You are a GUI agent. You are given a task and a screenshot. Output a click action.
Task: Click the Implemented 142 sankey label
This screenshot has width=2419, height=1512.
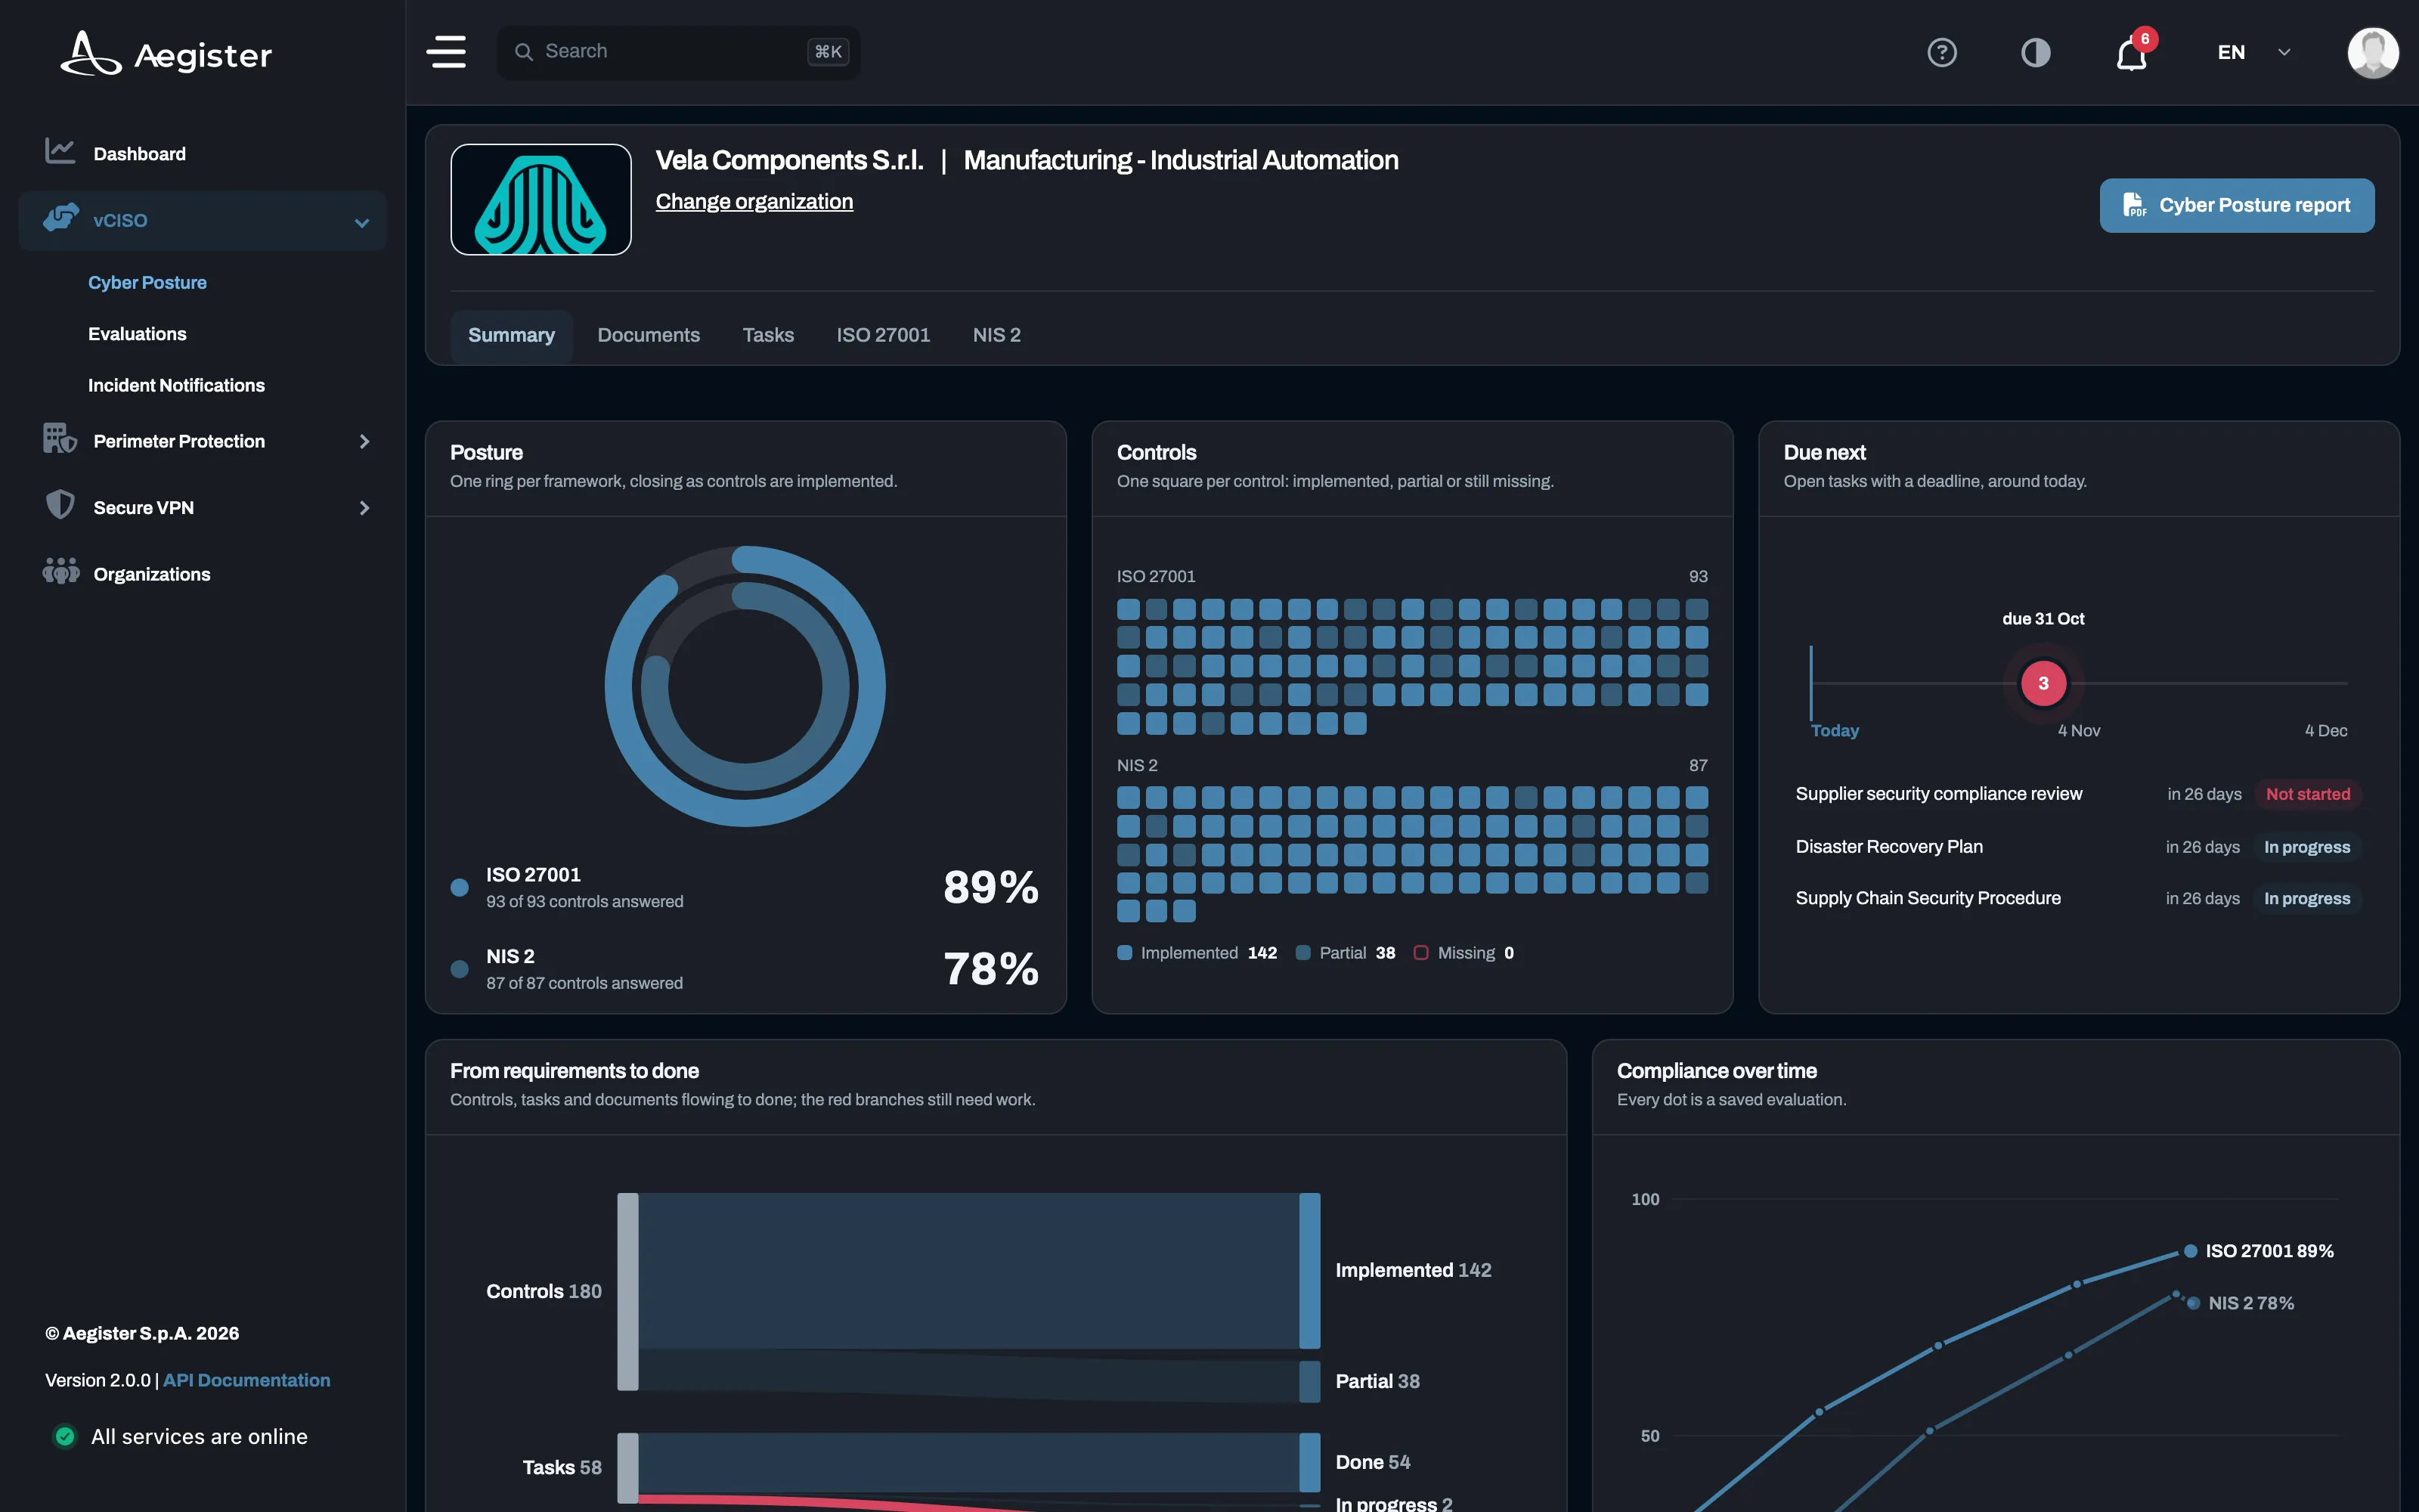coord(1412,1270)
